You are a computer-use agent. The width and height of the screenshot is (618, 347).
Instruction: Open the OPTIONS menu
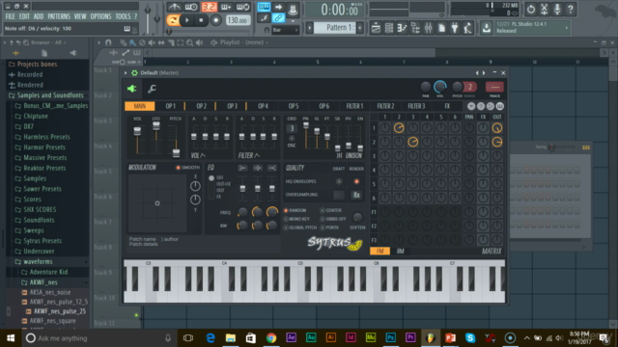click(100, 16)
